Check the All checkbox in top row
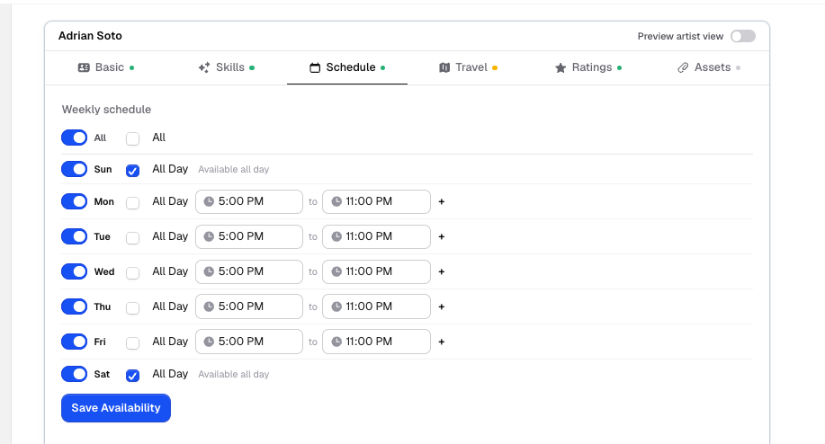 coord(132,138)
